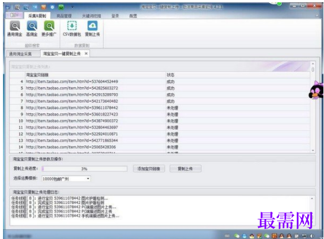Image resolution: width=324 pixels, height=239 pixels.
Task: Click the 复制上传 cloud upload icon in ribbon
Action: tap(93, 28)
